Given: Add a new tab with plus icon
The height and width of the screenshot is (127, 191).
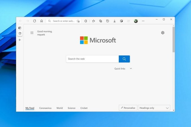Looking at the screenshot, I should pos(20,40).
